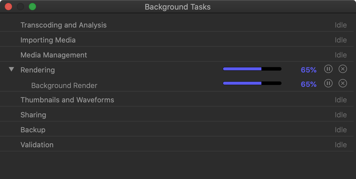Select the Importing Media row
The height and width of the screenshot is (179, 356).
pos(48,40)
